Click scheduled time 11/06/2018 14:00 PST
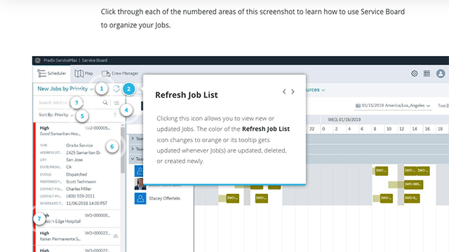Screen dimensions: 449x252 tap(86, 204)
